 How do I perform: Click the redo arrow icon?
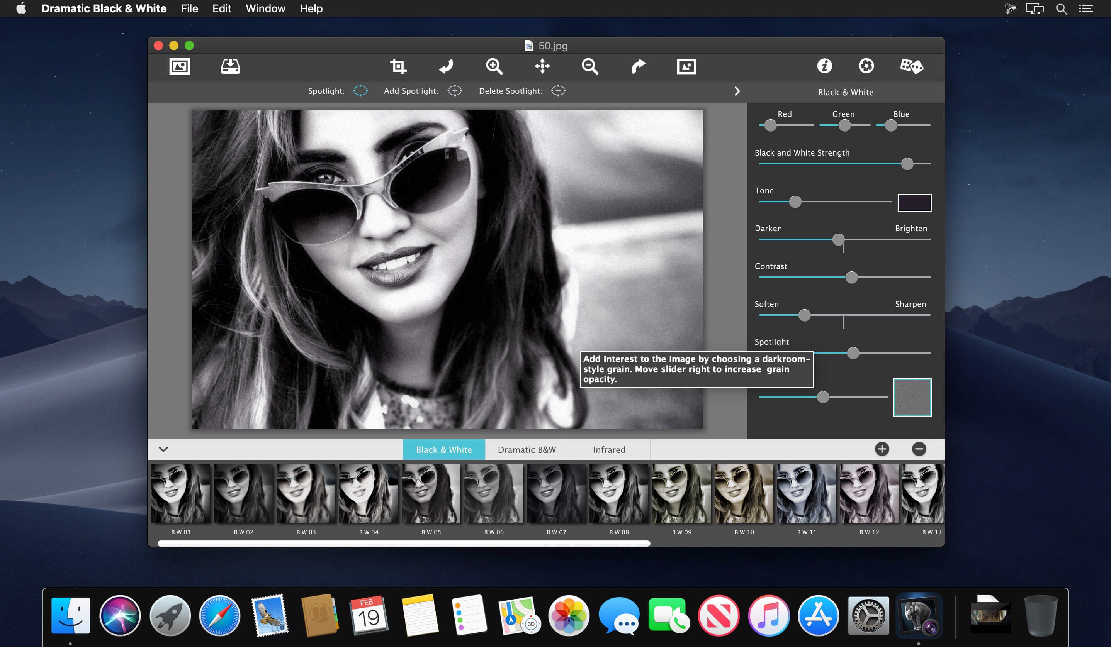coord(637,66)
